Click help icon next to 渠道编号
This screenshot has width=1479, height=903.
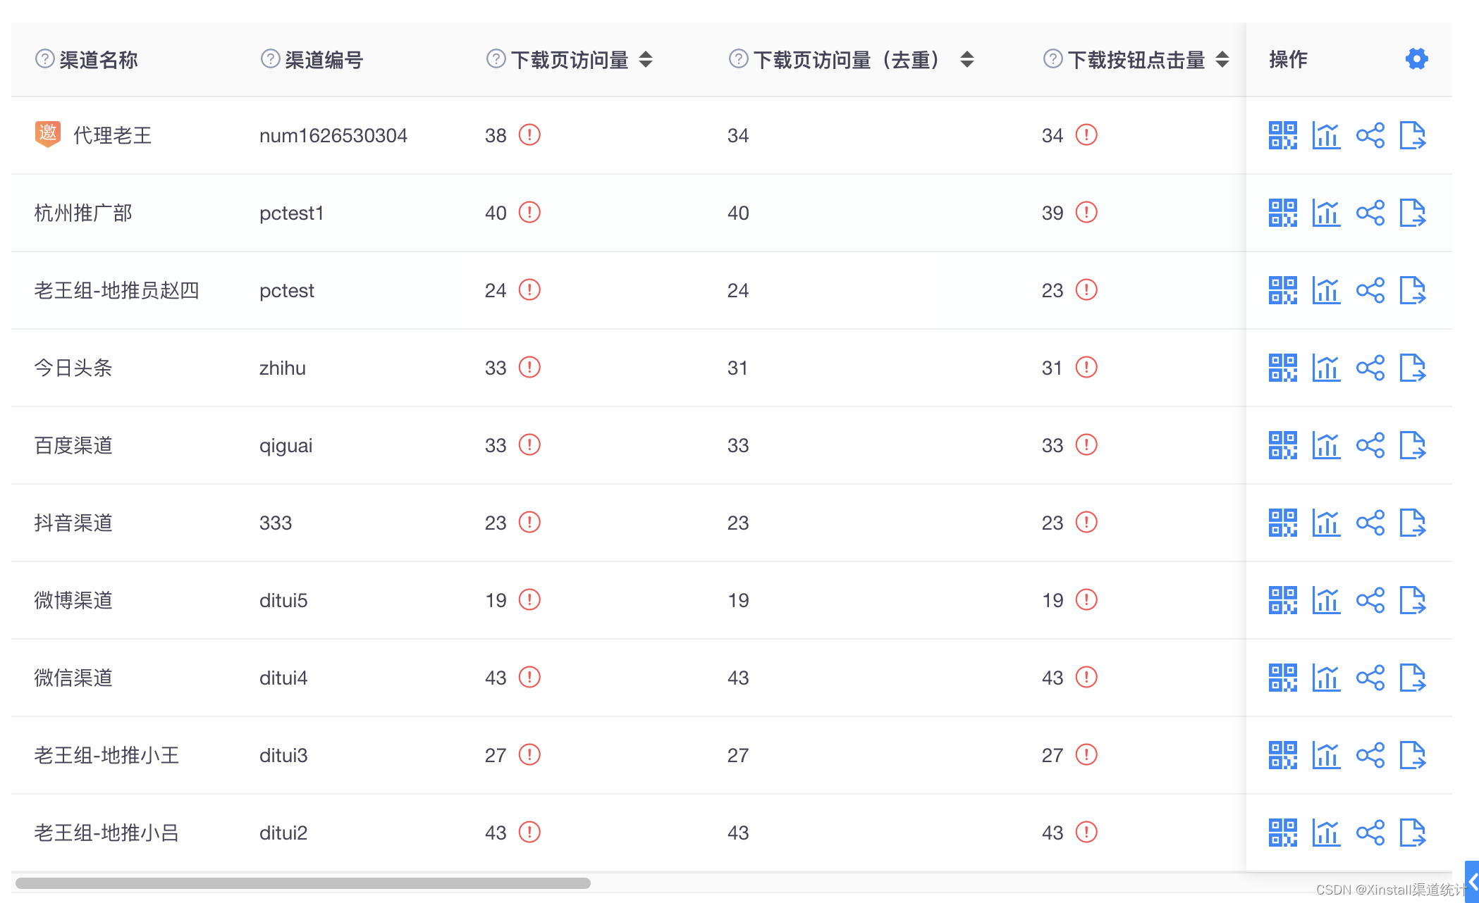(270, 58)
